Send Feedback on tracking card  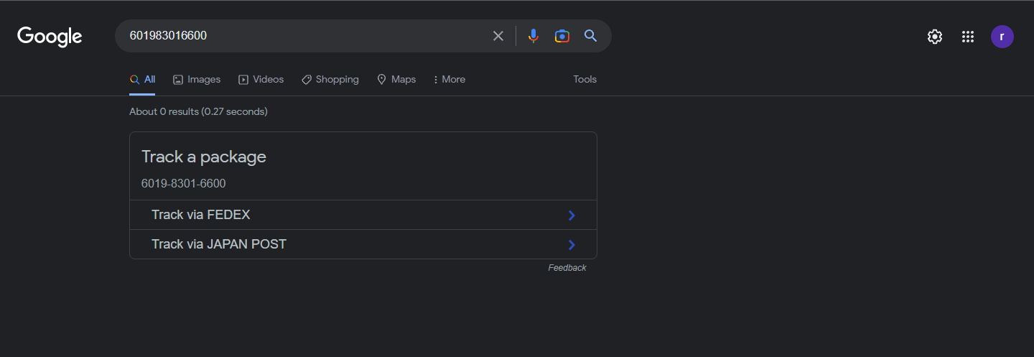[567, 268]
